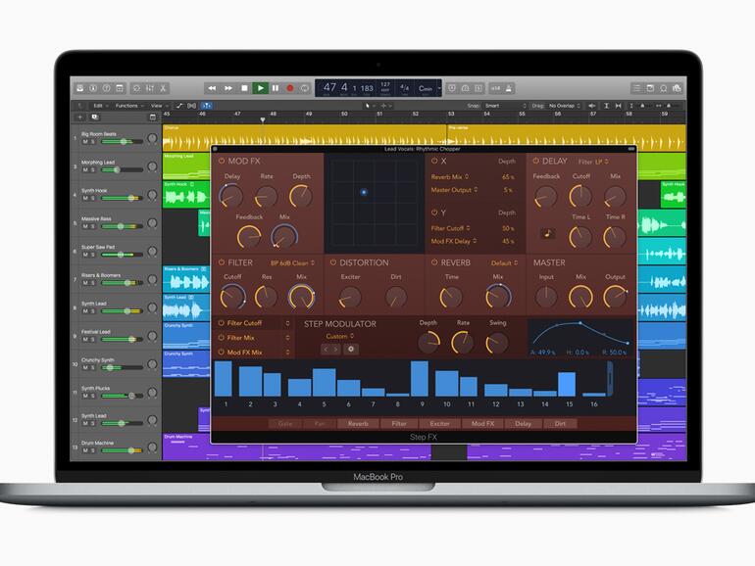Screen dimensions: 755x566
Task: Click the delay note sync button
Action: tap(547, 234)
